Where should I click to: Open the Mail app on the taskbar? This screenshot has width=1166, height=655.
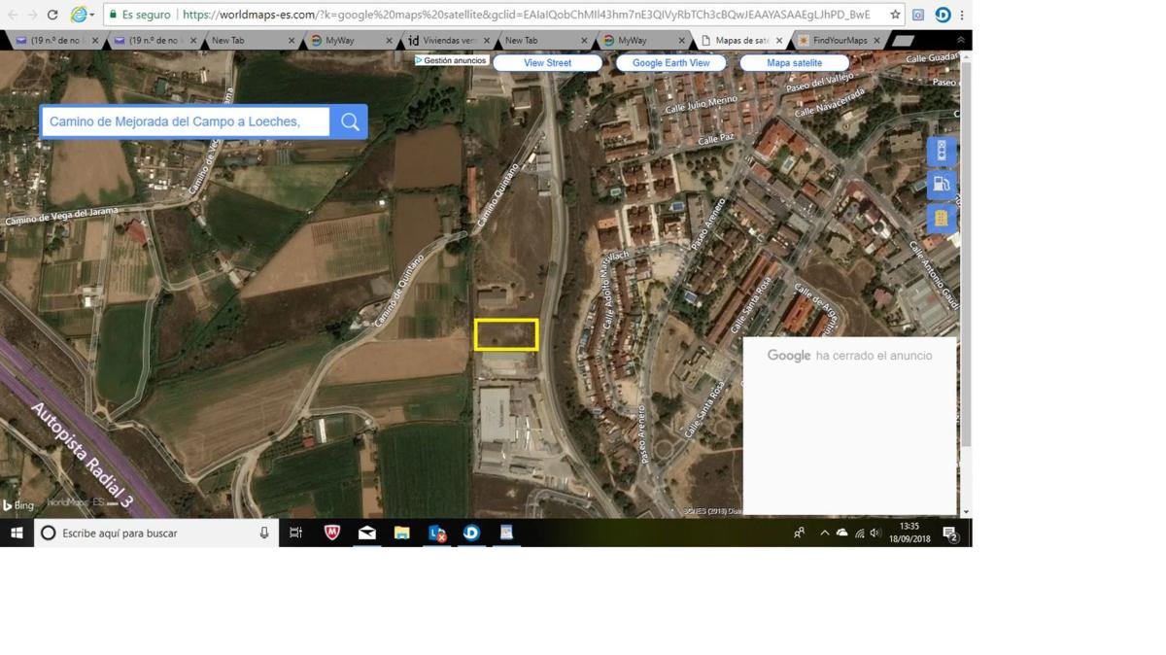pos(367,533)
